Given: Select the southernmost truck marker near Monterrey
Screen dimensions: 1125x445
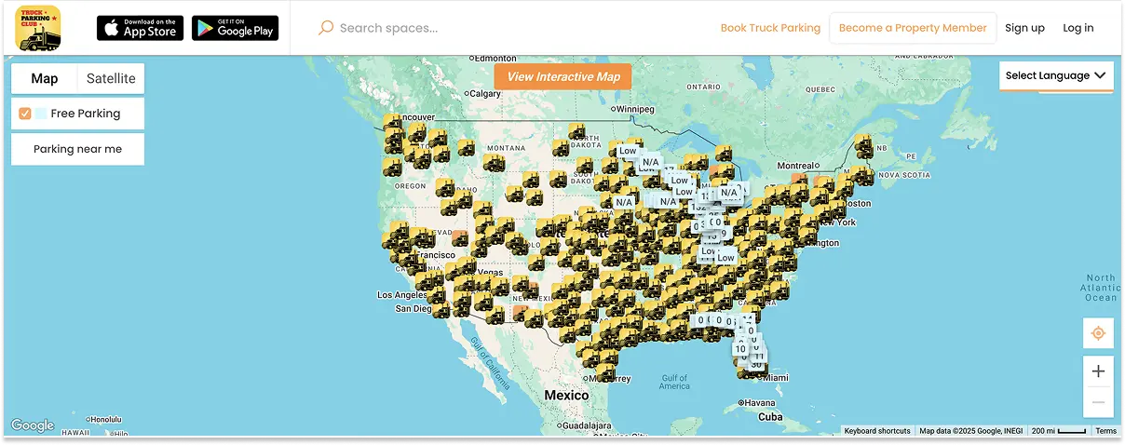Looking at the screenshot, I should (x=605, y=372).
